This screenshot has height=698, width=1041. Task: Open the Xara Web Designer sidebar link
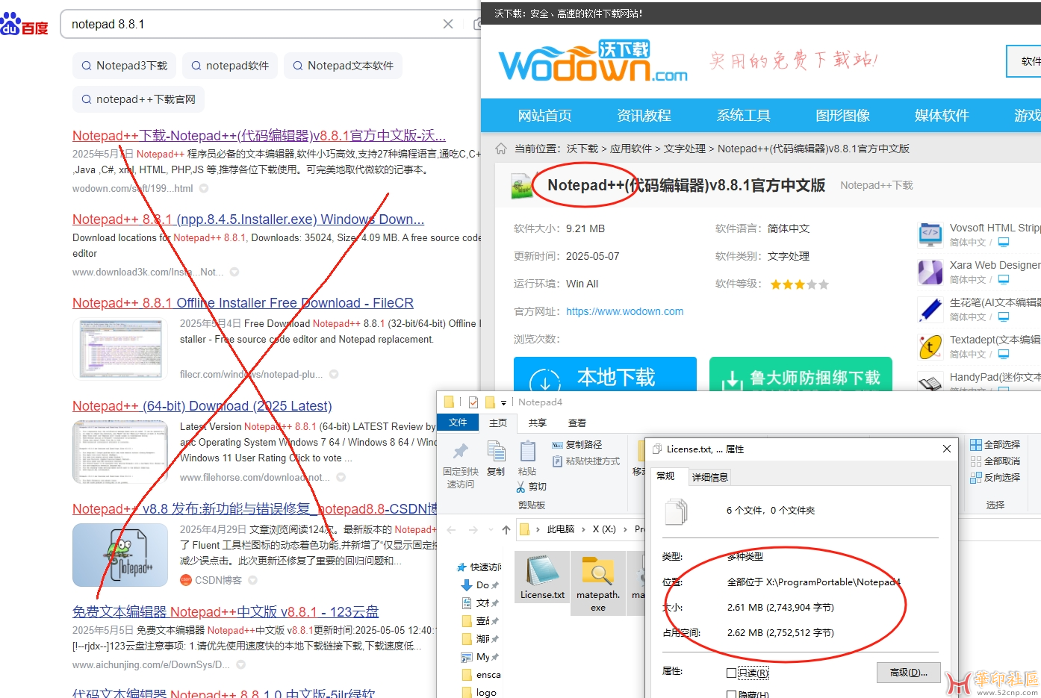point(995,265)
